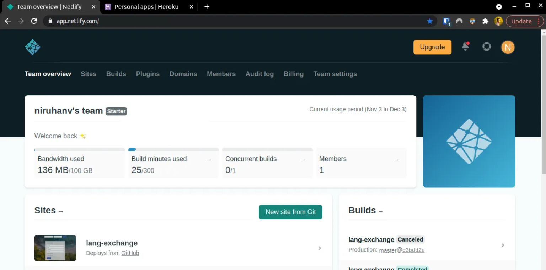Click the Chrome profile avatar
This screenshot has width=546, height=270.
pyautogui.click(x=498, y=21)
